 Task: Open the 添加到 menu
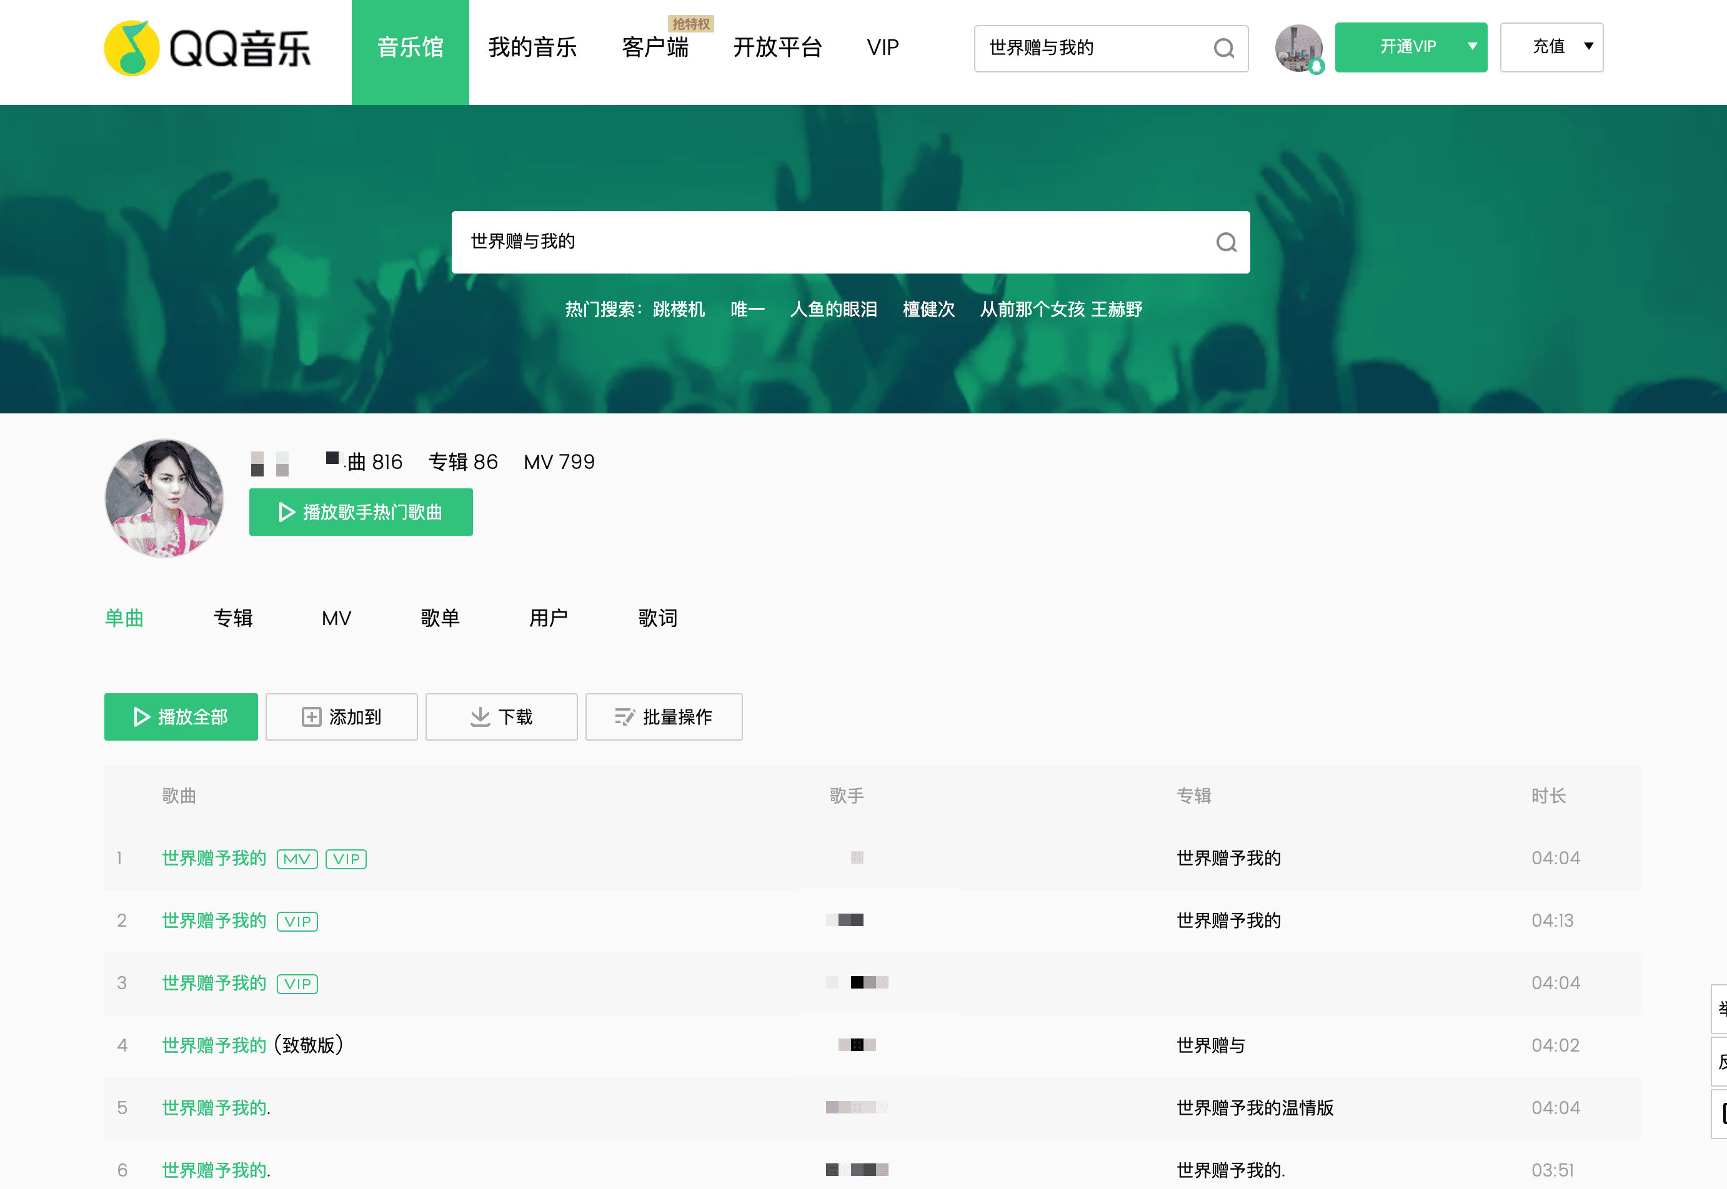[341, 717]
